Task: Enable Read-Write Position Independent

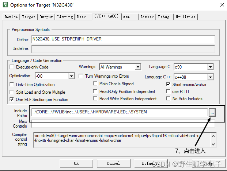Action: pos(95,99)
